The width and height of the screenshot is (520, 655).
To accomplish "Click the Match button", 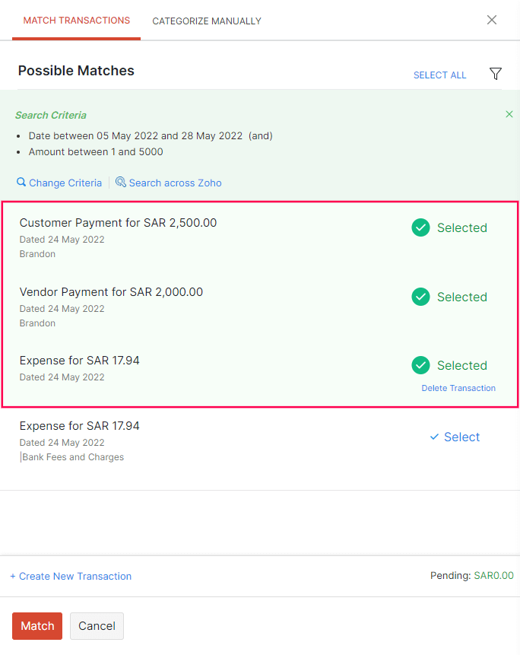I will 36,625.
